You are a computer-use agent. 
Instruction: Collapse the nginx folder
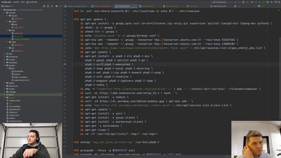(7, 22)
